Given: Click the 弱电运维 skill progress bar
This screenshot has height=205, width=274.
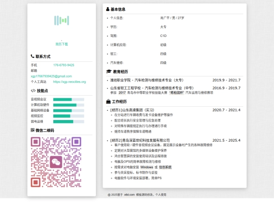Looking at the screenshot, I should (x=68, y=121).
